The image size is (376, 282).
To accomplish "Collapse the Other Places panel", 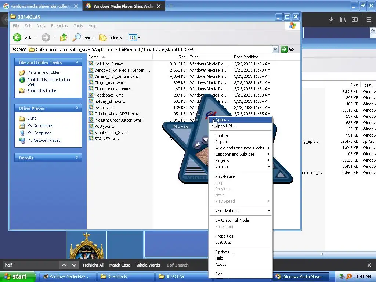I will click(77, 108).
